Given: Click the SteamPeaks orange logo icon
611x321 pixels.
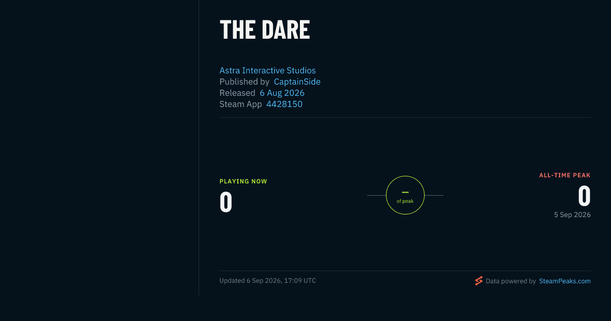Looking at the screenshot, I should tap(479, 281).
